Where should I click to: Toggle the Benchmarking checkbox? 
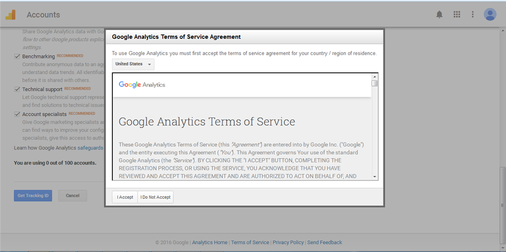point(17,57)
